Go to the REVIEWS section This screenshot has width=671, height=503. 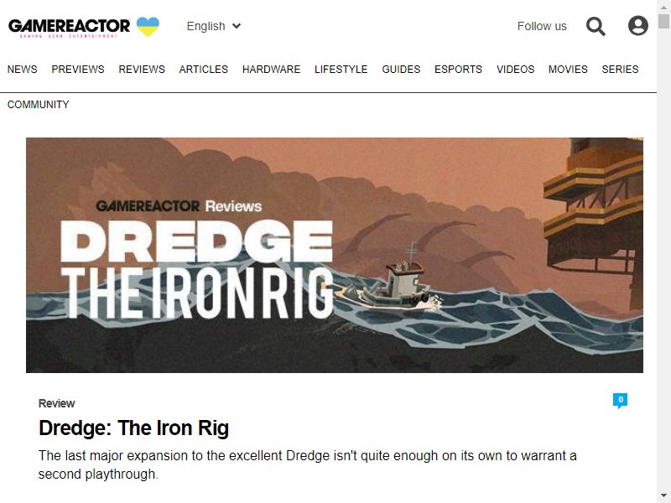(142, 70)
